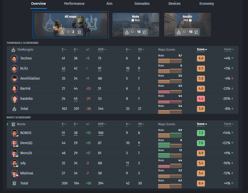Click sdy's Nuke map score bar
Viewport: 248px width, 193px height.
pyautogui.click(x=164, y=166)
